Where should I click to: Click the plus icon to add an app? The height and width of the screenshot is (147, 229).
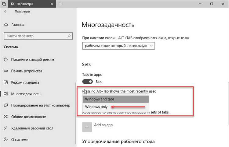tap(87, 127)
